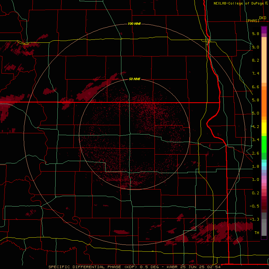
Task: Pick the peach segment of the color bar
Action: [264, 61]
